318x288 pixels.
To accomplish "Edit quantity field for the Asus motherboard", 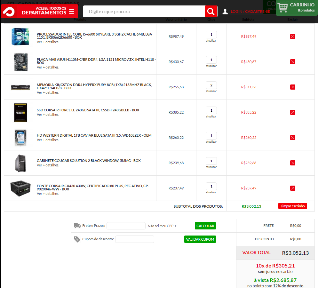I will [x=211, y=60].
